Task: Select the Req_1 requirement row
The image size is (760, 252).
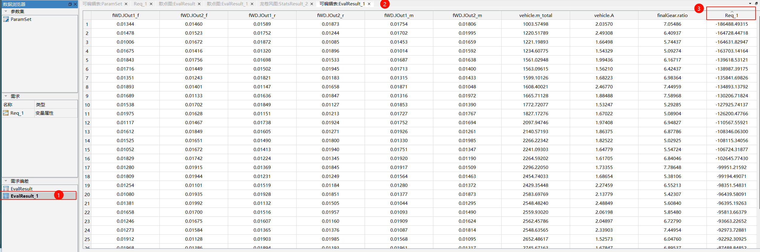Action: pos(39,113)
